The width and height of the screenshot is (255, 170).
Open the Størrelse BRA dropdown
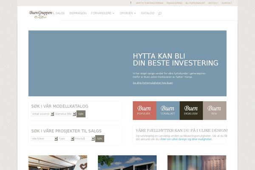pyautogui.click(x=65, y=114)
